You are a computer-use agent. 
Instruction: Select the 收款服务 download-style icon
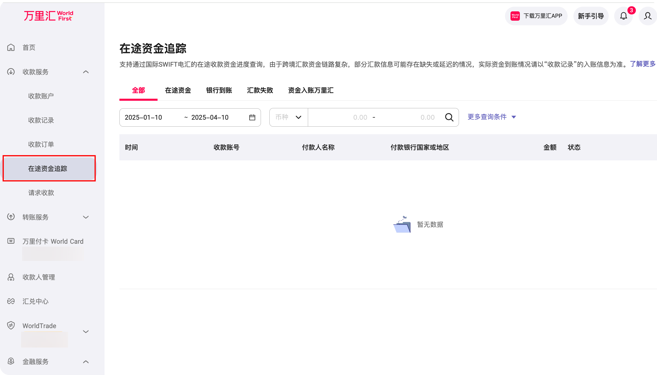tap(11, 72)
